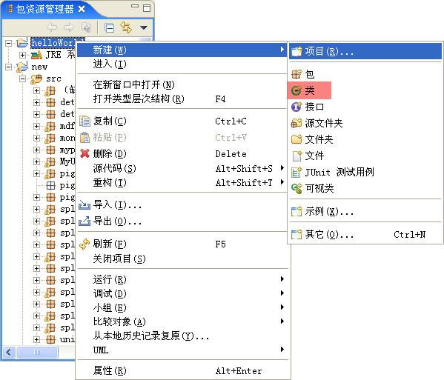Screen dimensions: 444x380
Task: Click the 示例(X)... icon
Action: point(296,211)
